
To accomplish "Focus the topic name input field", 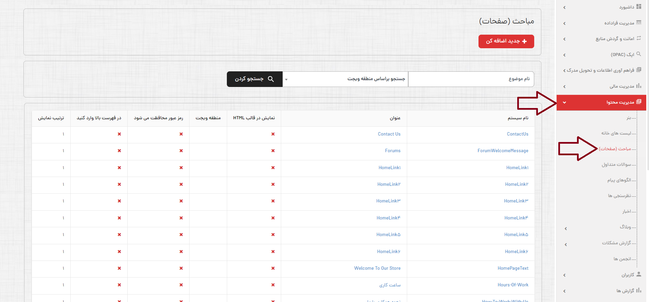I will [x=471, y=79].
